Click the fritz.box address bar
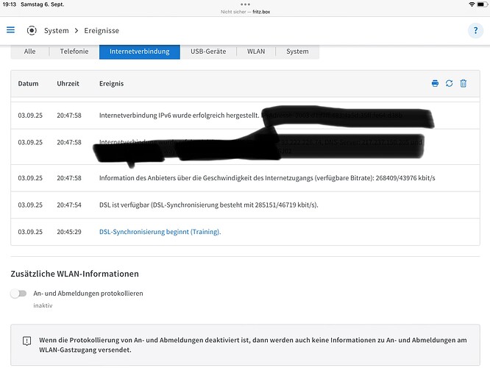The image size is (490, 368). (x=244, y=13)
